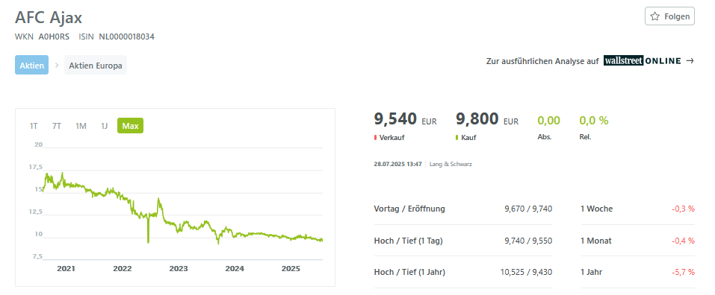Click the star icon in Folgen button
The image size is (715, 295).
[x=654, y=16]
